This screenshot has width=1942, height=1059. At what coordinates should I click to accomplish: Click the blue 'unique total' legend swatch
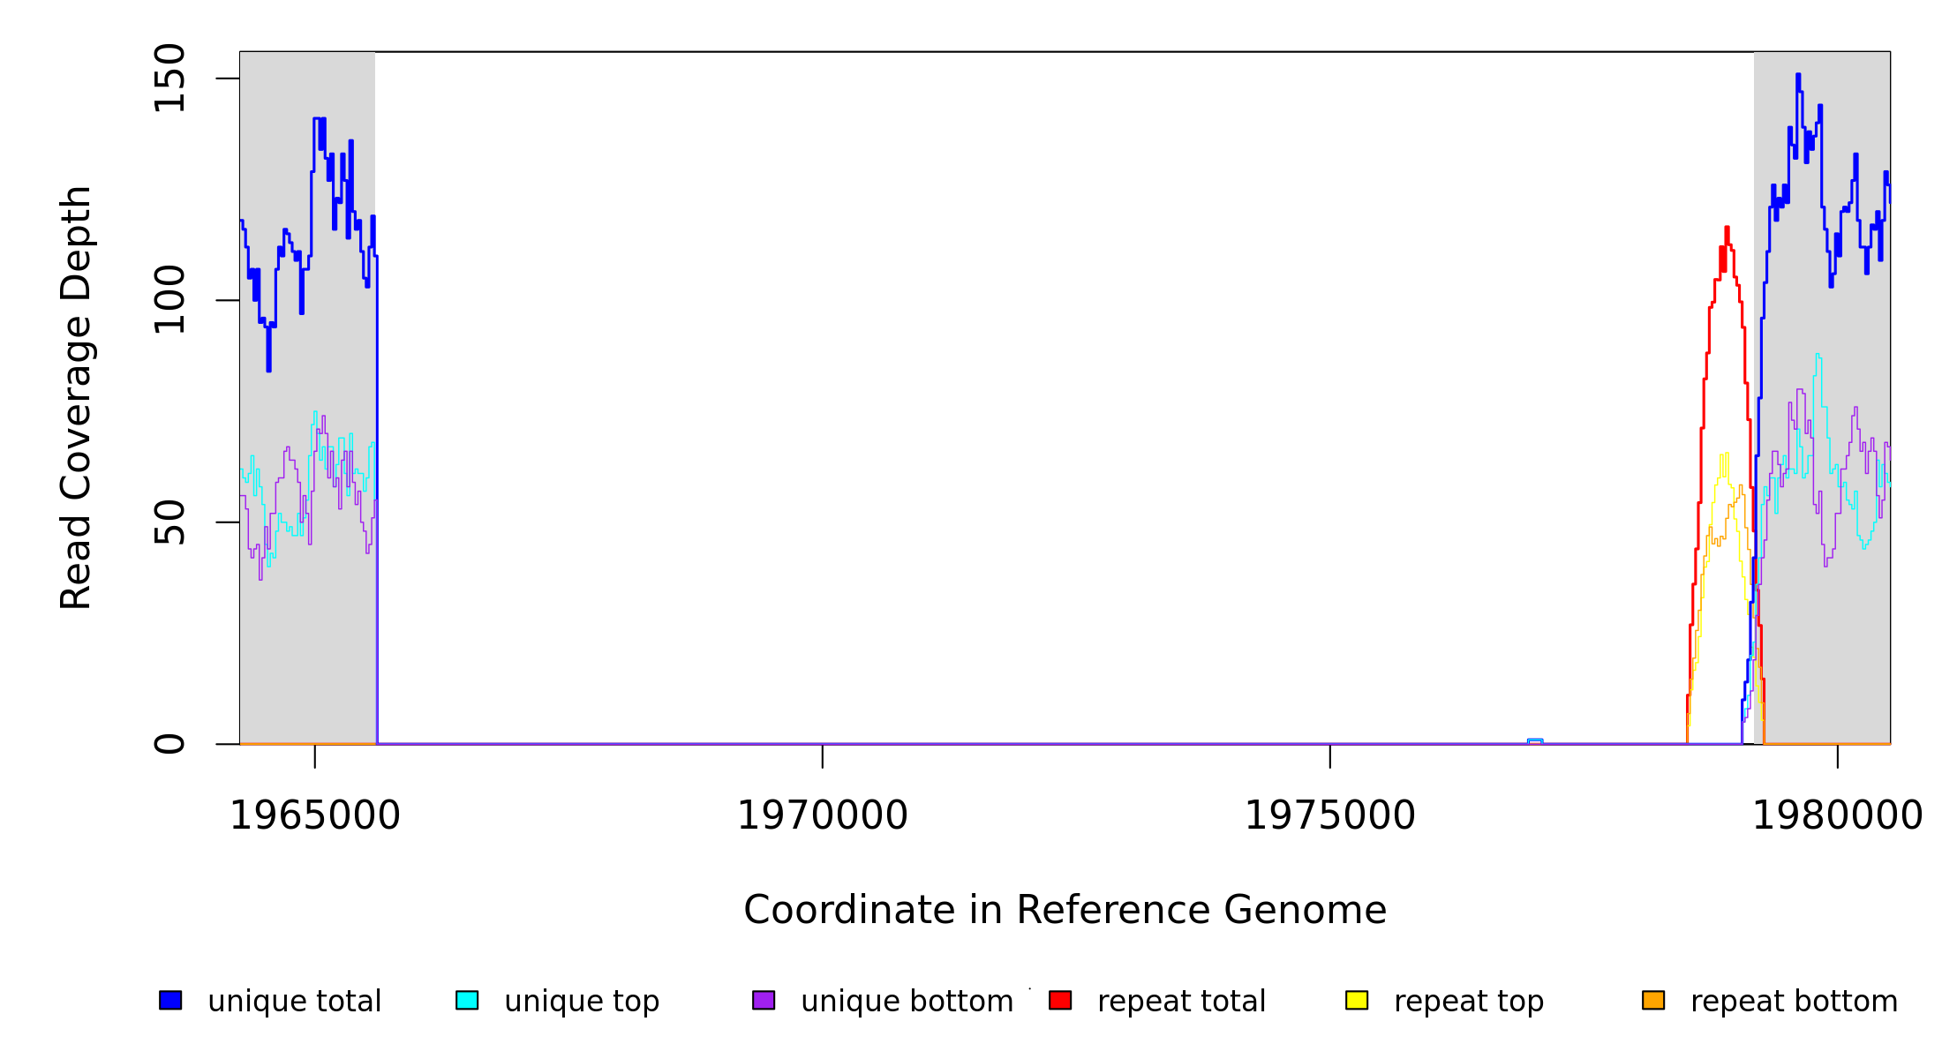(x=170, y=1000)
